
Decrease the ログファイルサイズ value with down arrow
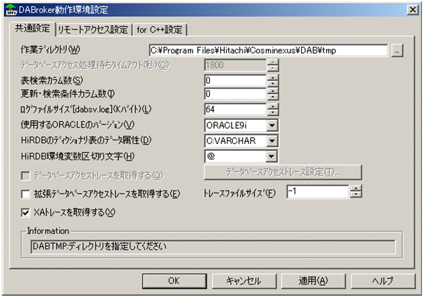[x=273, y=112]
